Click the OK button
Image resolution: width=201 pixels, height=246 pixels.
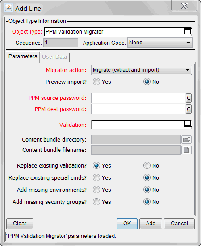coord(127,224)
